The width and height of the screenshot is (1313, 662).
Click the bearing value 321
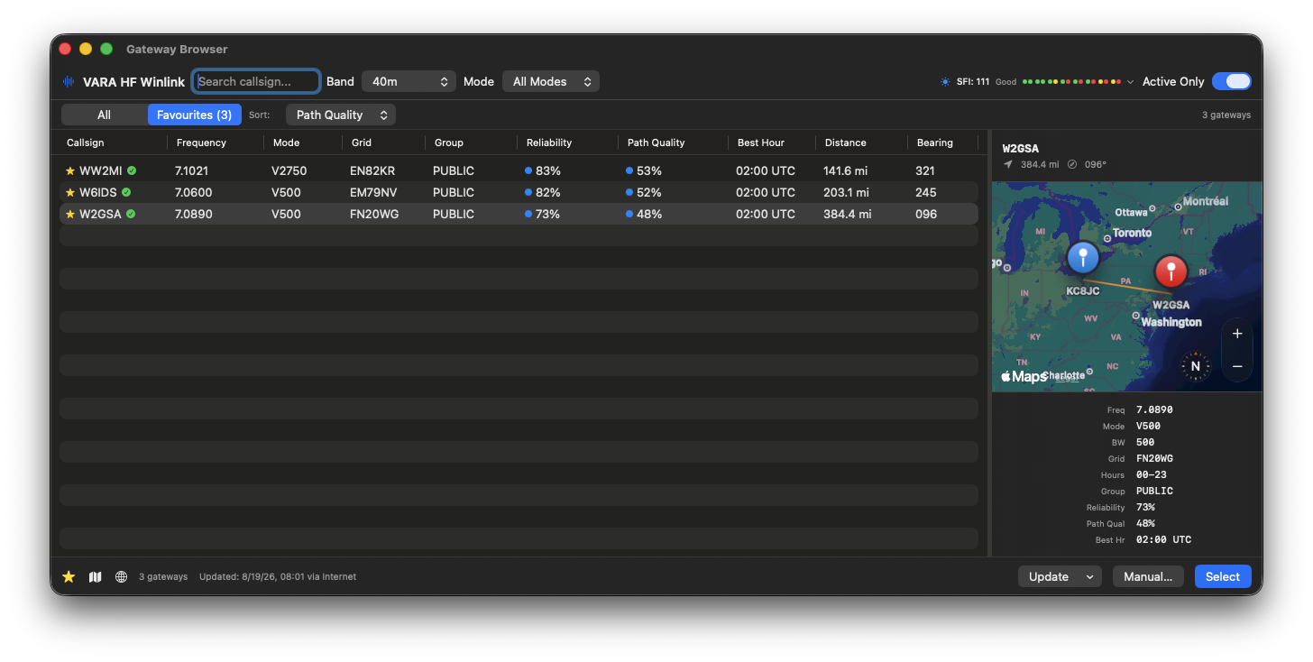pos(924,170)
